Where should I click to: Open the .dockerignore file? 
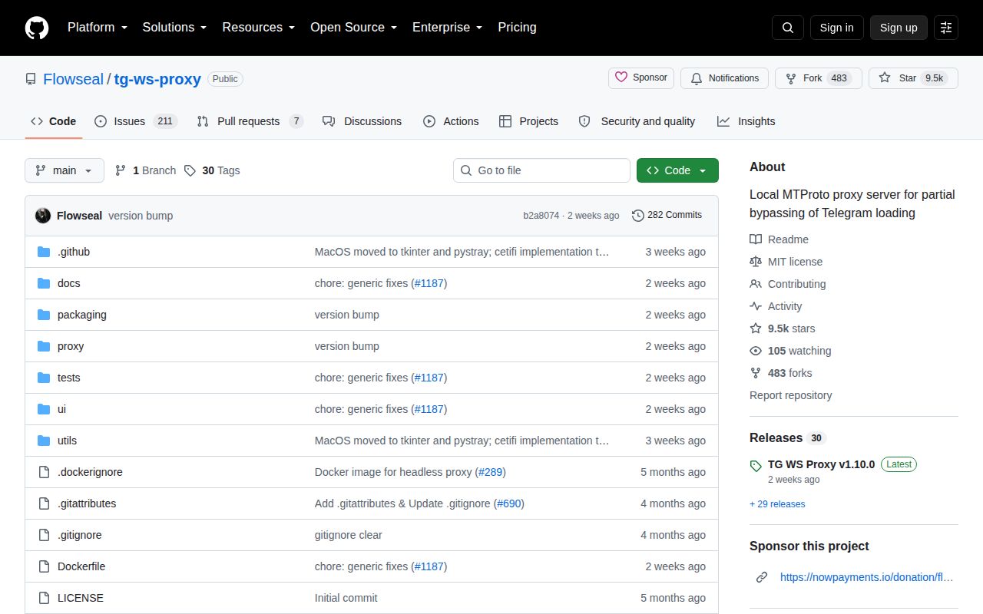pyautogui.click(x=90, y=472)
